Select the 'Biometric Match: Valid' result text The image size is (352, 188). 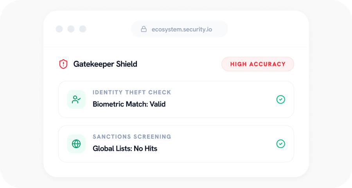coord(129,104)
